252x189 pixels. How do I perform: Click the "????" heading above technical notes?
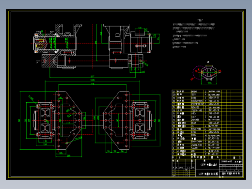click(200, 20)
